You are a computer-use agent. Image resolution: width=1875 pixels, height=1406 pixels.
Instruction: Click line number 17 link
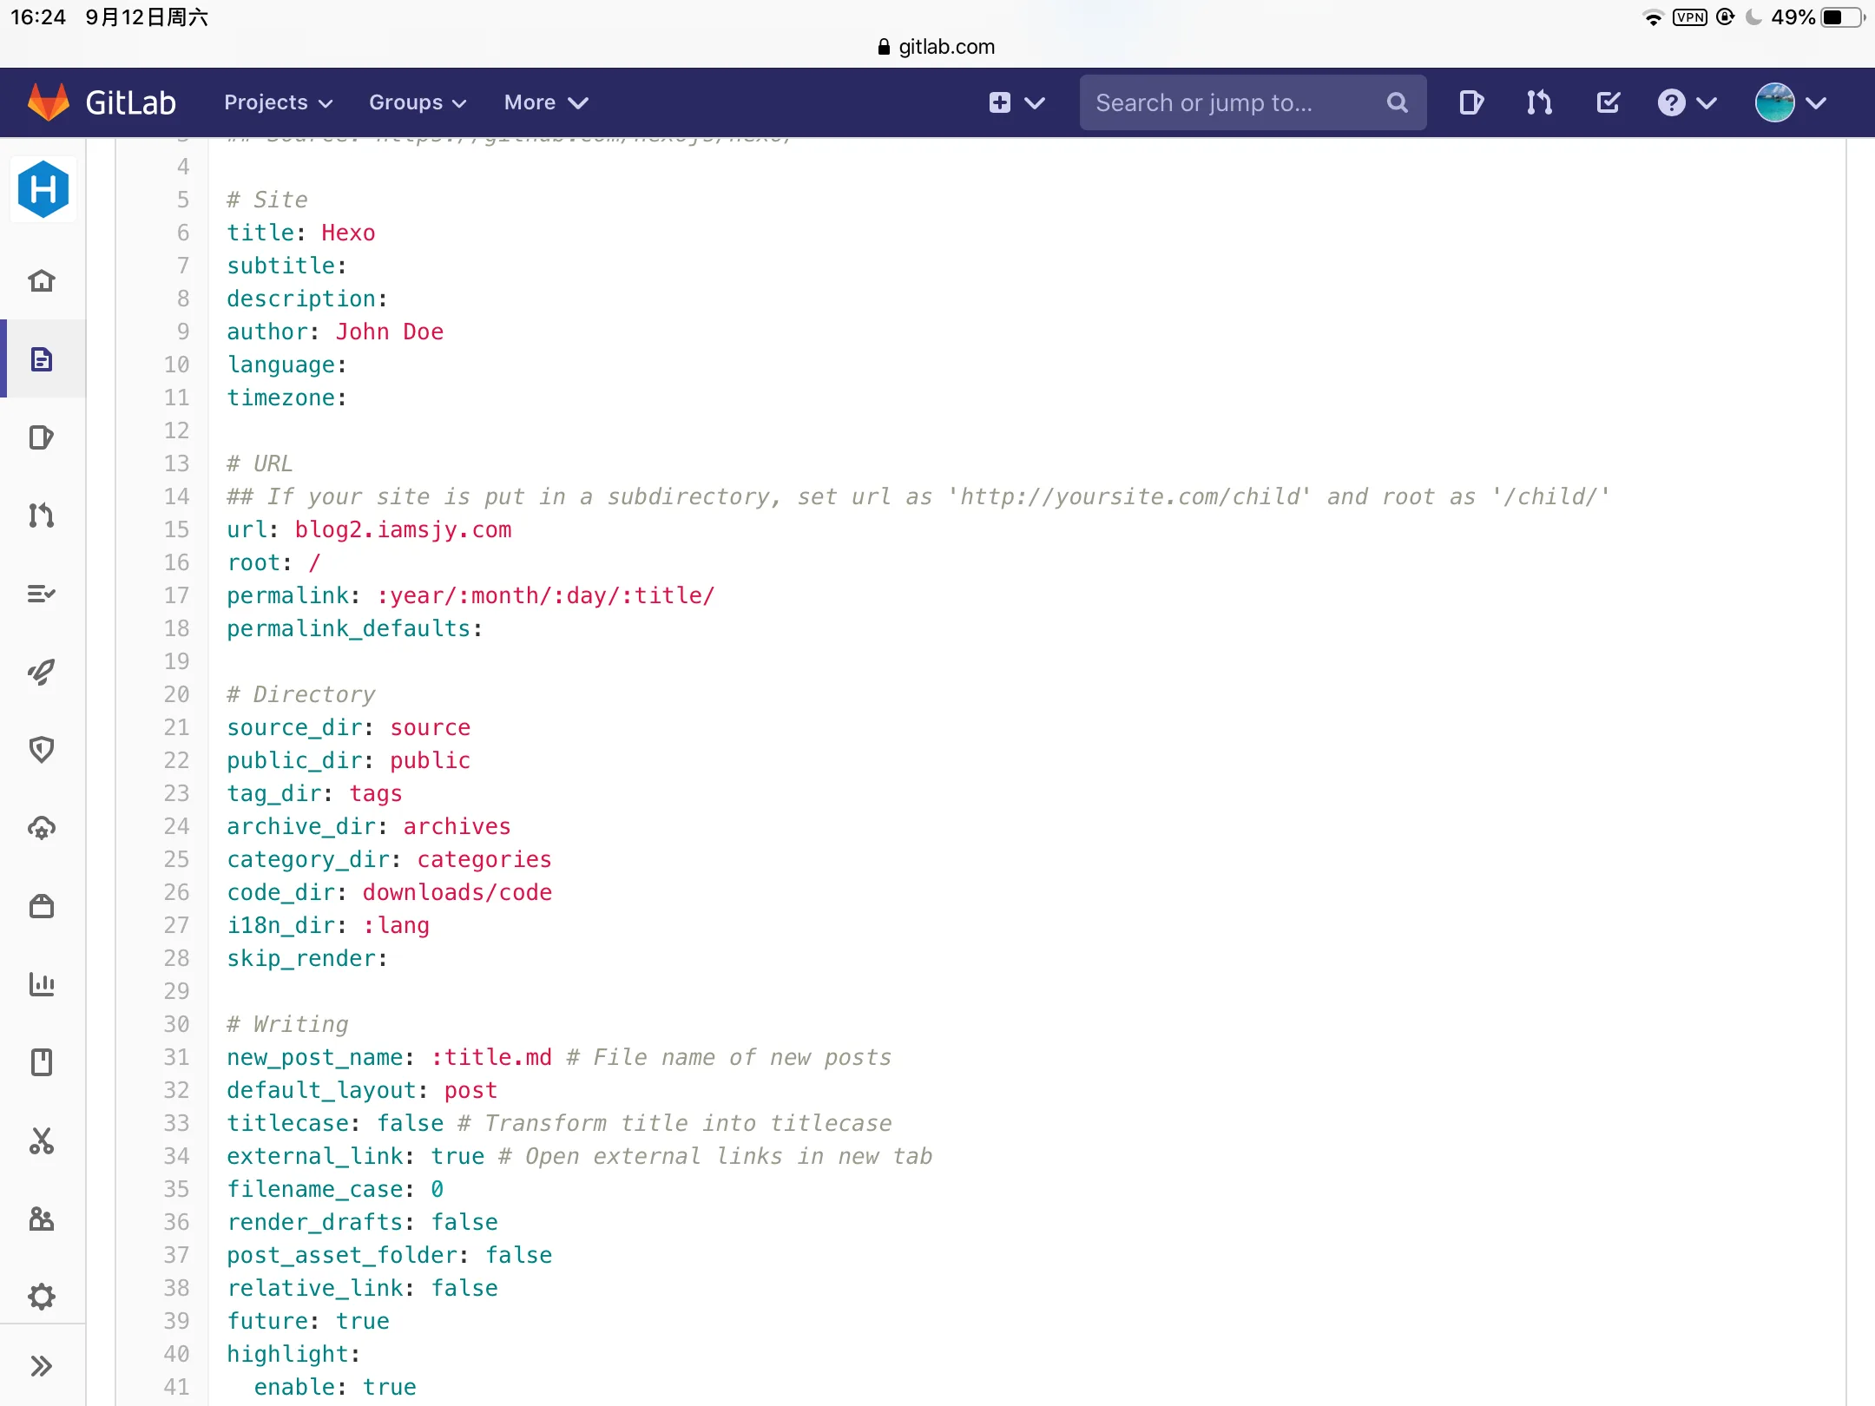click(x=176, y=595)
